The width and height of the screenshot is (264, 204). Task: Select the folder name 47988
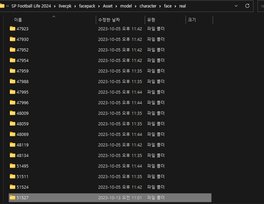(x=22, y=81)
